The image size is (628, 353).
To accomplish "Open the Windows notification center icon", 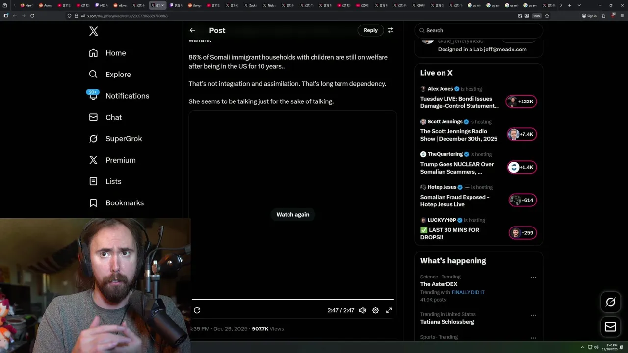I will pos(622,347).
